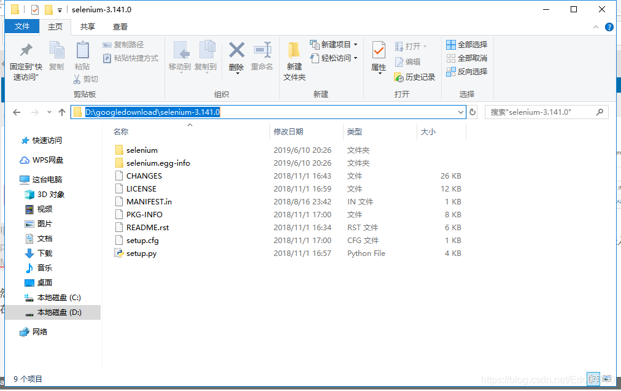Open recent locations dropdown arrow
Screen dimensions: 621x391
[x=49, y=112]
